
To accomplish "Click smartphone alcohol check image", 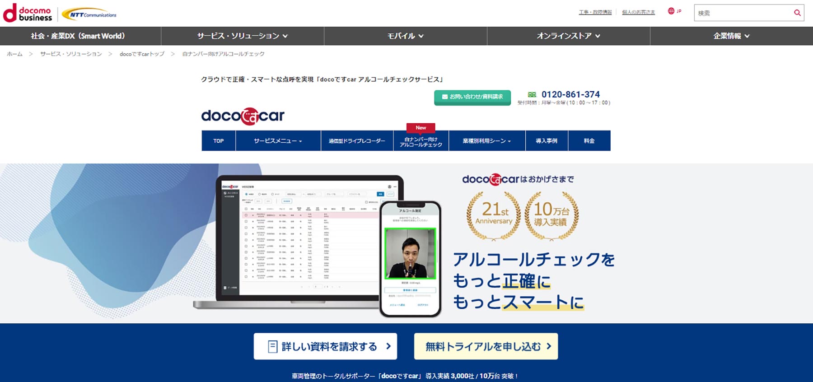I will 410,259.
